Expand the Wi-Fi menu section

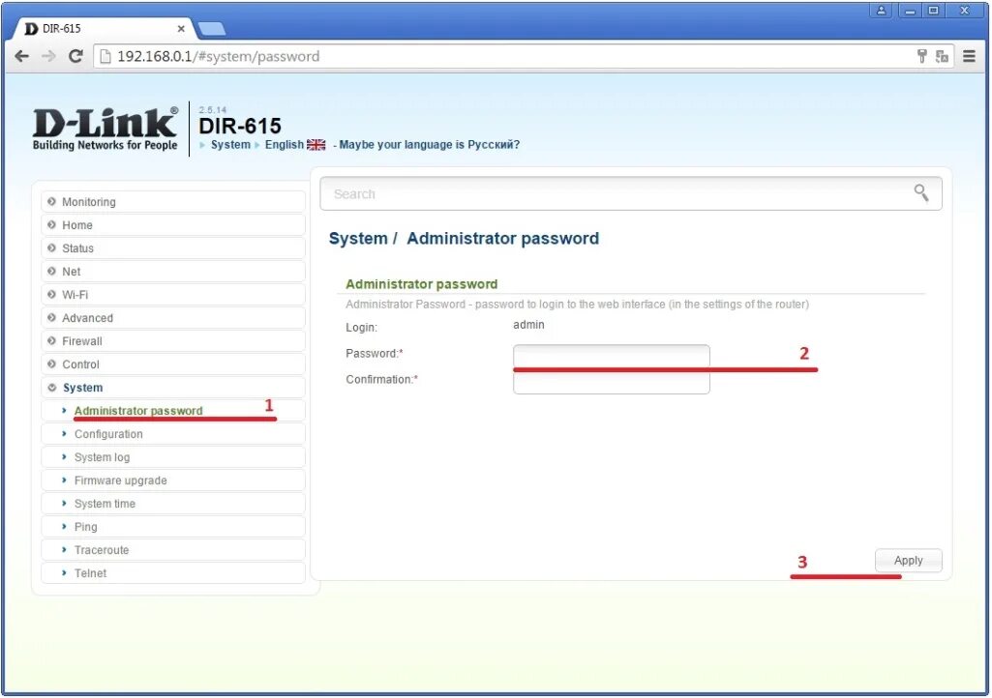[x=172, y=295]
